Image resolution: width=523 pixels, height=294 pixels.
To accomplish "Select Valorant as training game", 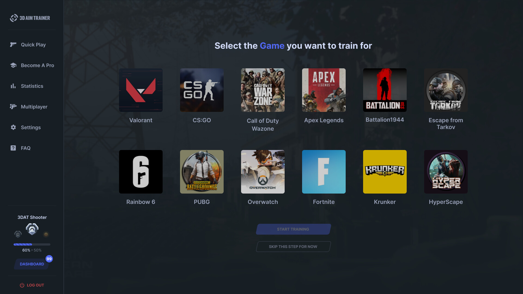I will point(141,90).
